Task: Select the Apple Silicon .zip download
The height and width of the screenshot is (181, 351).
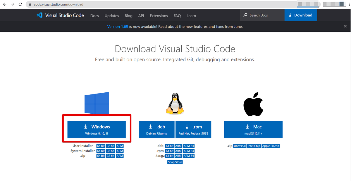Action: pos(271,146)
